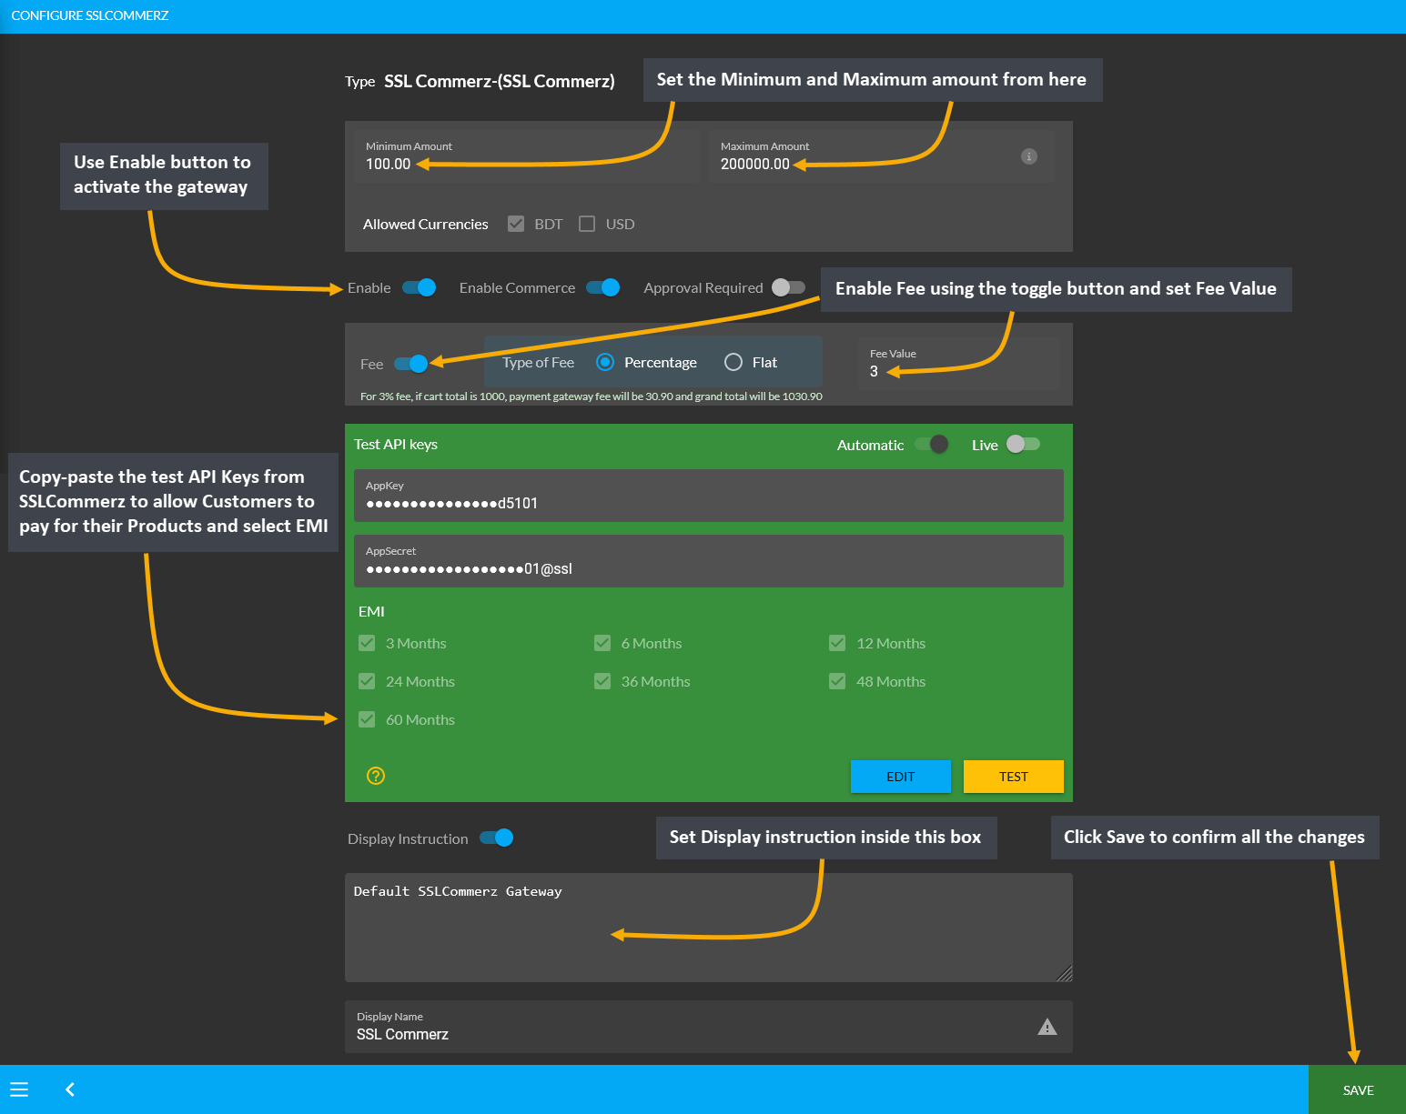Click the Minimum Amount field

527,156
